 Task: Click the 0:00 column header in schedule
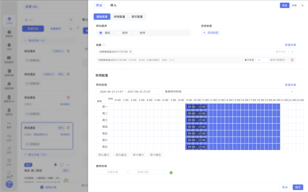click(118, 100)
